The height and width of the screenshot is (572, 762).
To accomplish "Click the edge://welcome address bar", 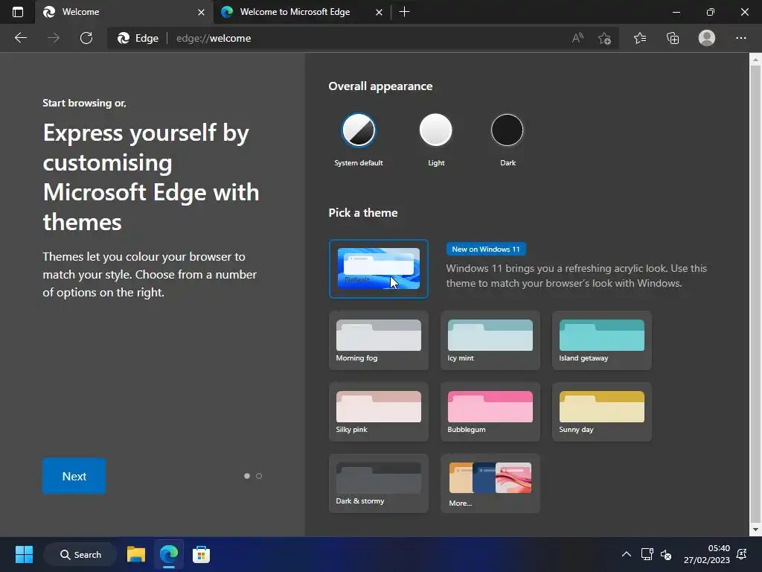I will [365, 38].
